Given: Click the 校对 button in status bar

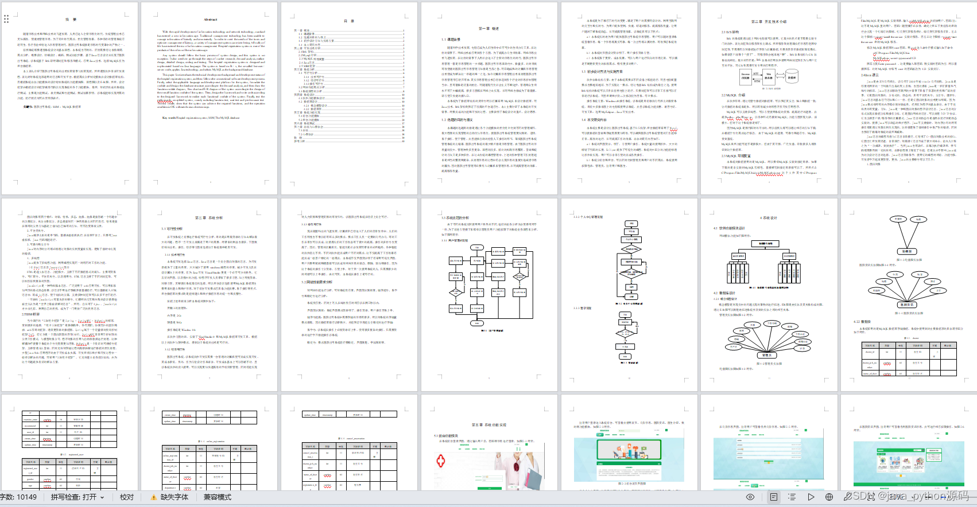Looking at the screenshot, I should (127, 497).
